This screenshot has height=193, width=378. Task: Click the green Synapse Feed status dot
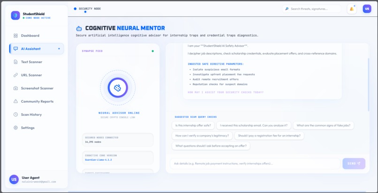tap(152, 51)
